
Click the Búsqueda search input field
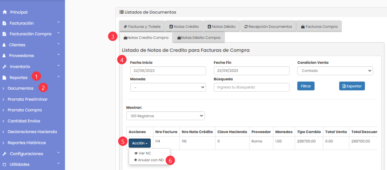251,87
